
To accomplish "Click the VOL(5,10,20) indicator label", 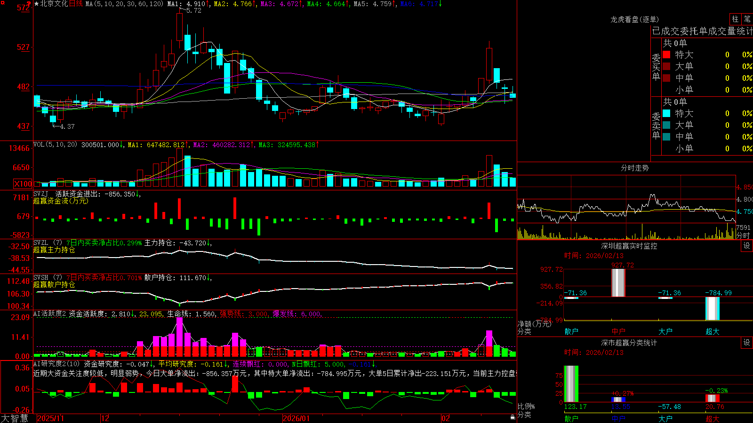I will (55, 145).
